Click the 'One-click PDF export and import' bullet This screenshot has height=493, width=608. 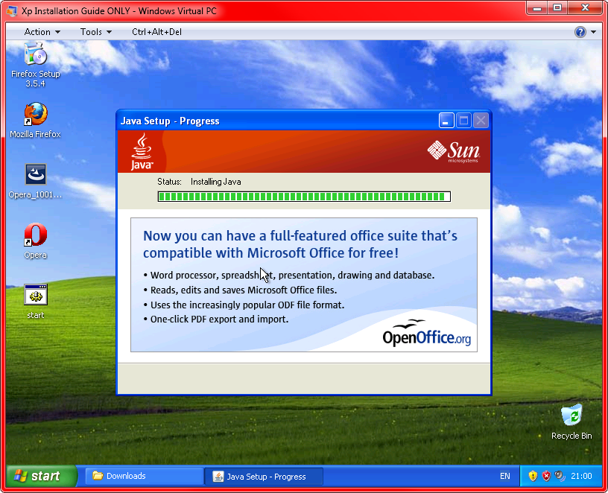pyautogui.click(x=216, y=319)
